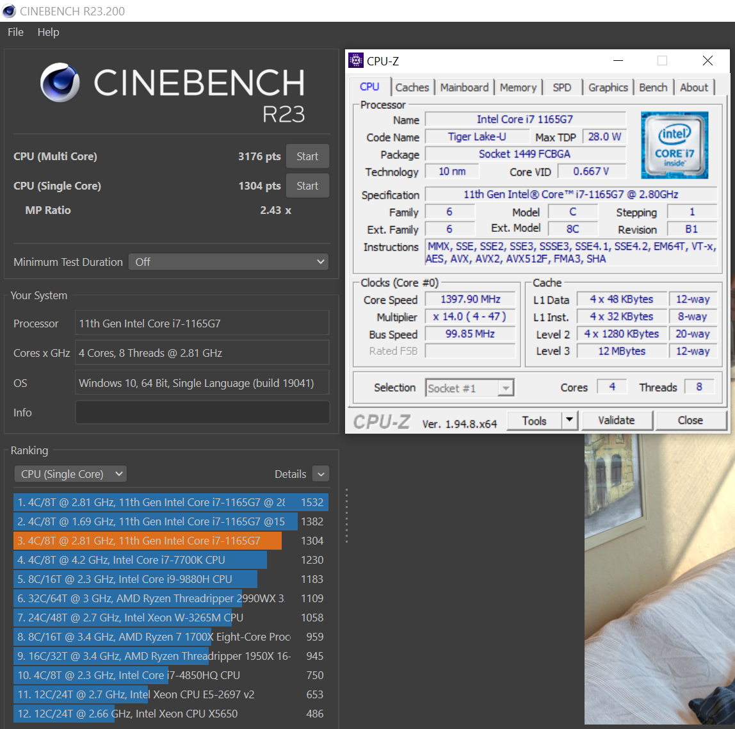This screenshot has height=729, width=735.
Task: Select the Intel Core i7-4850HQ ranking row
Action: click(x=171, y=675)
